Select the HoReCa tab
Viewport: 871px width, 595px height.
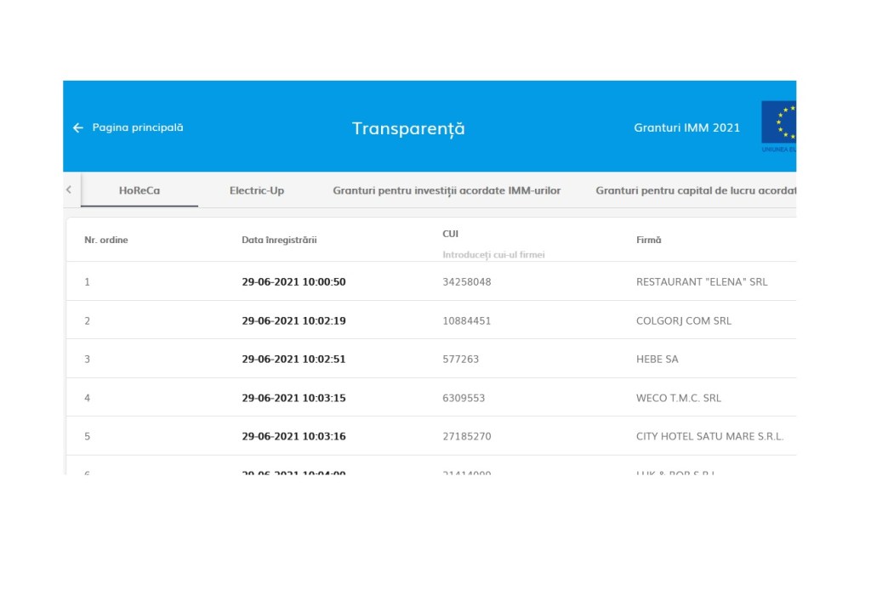pos(139,190)
